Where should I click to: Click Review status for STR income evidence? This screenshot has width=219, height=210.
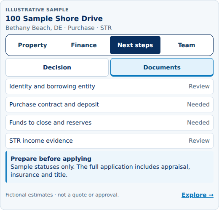[199, 141]
